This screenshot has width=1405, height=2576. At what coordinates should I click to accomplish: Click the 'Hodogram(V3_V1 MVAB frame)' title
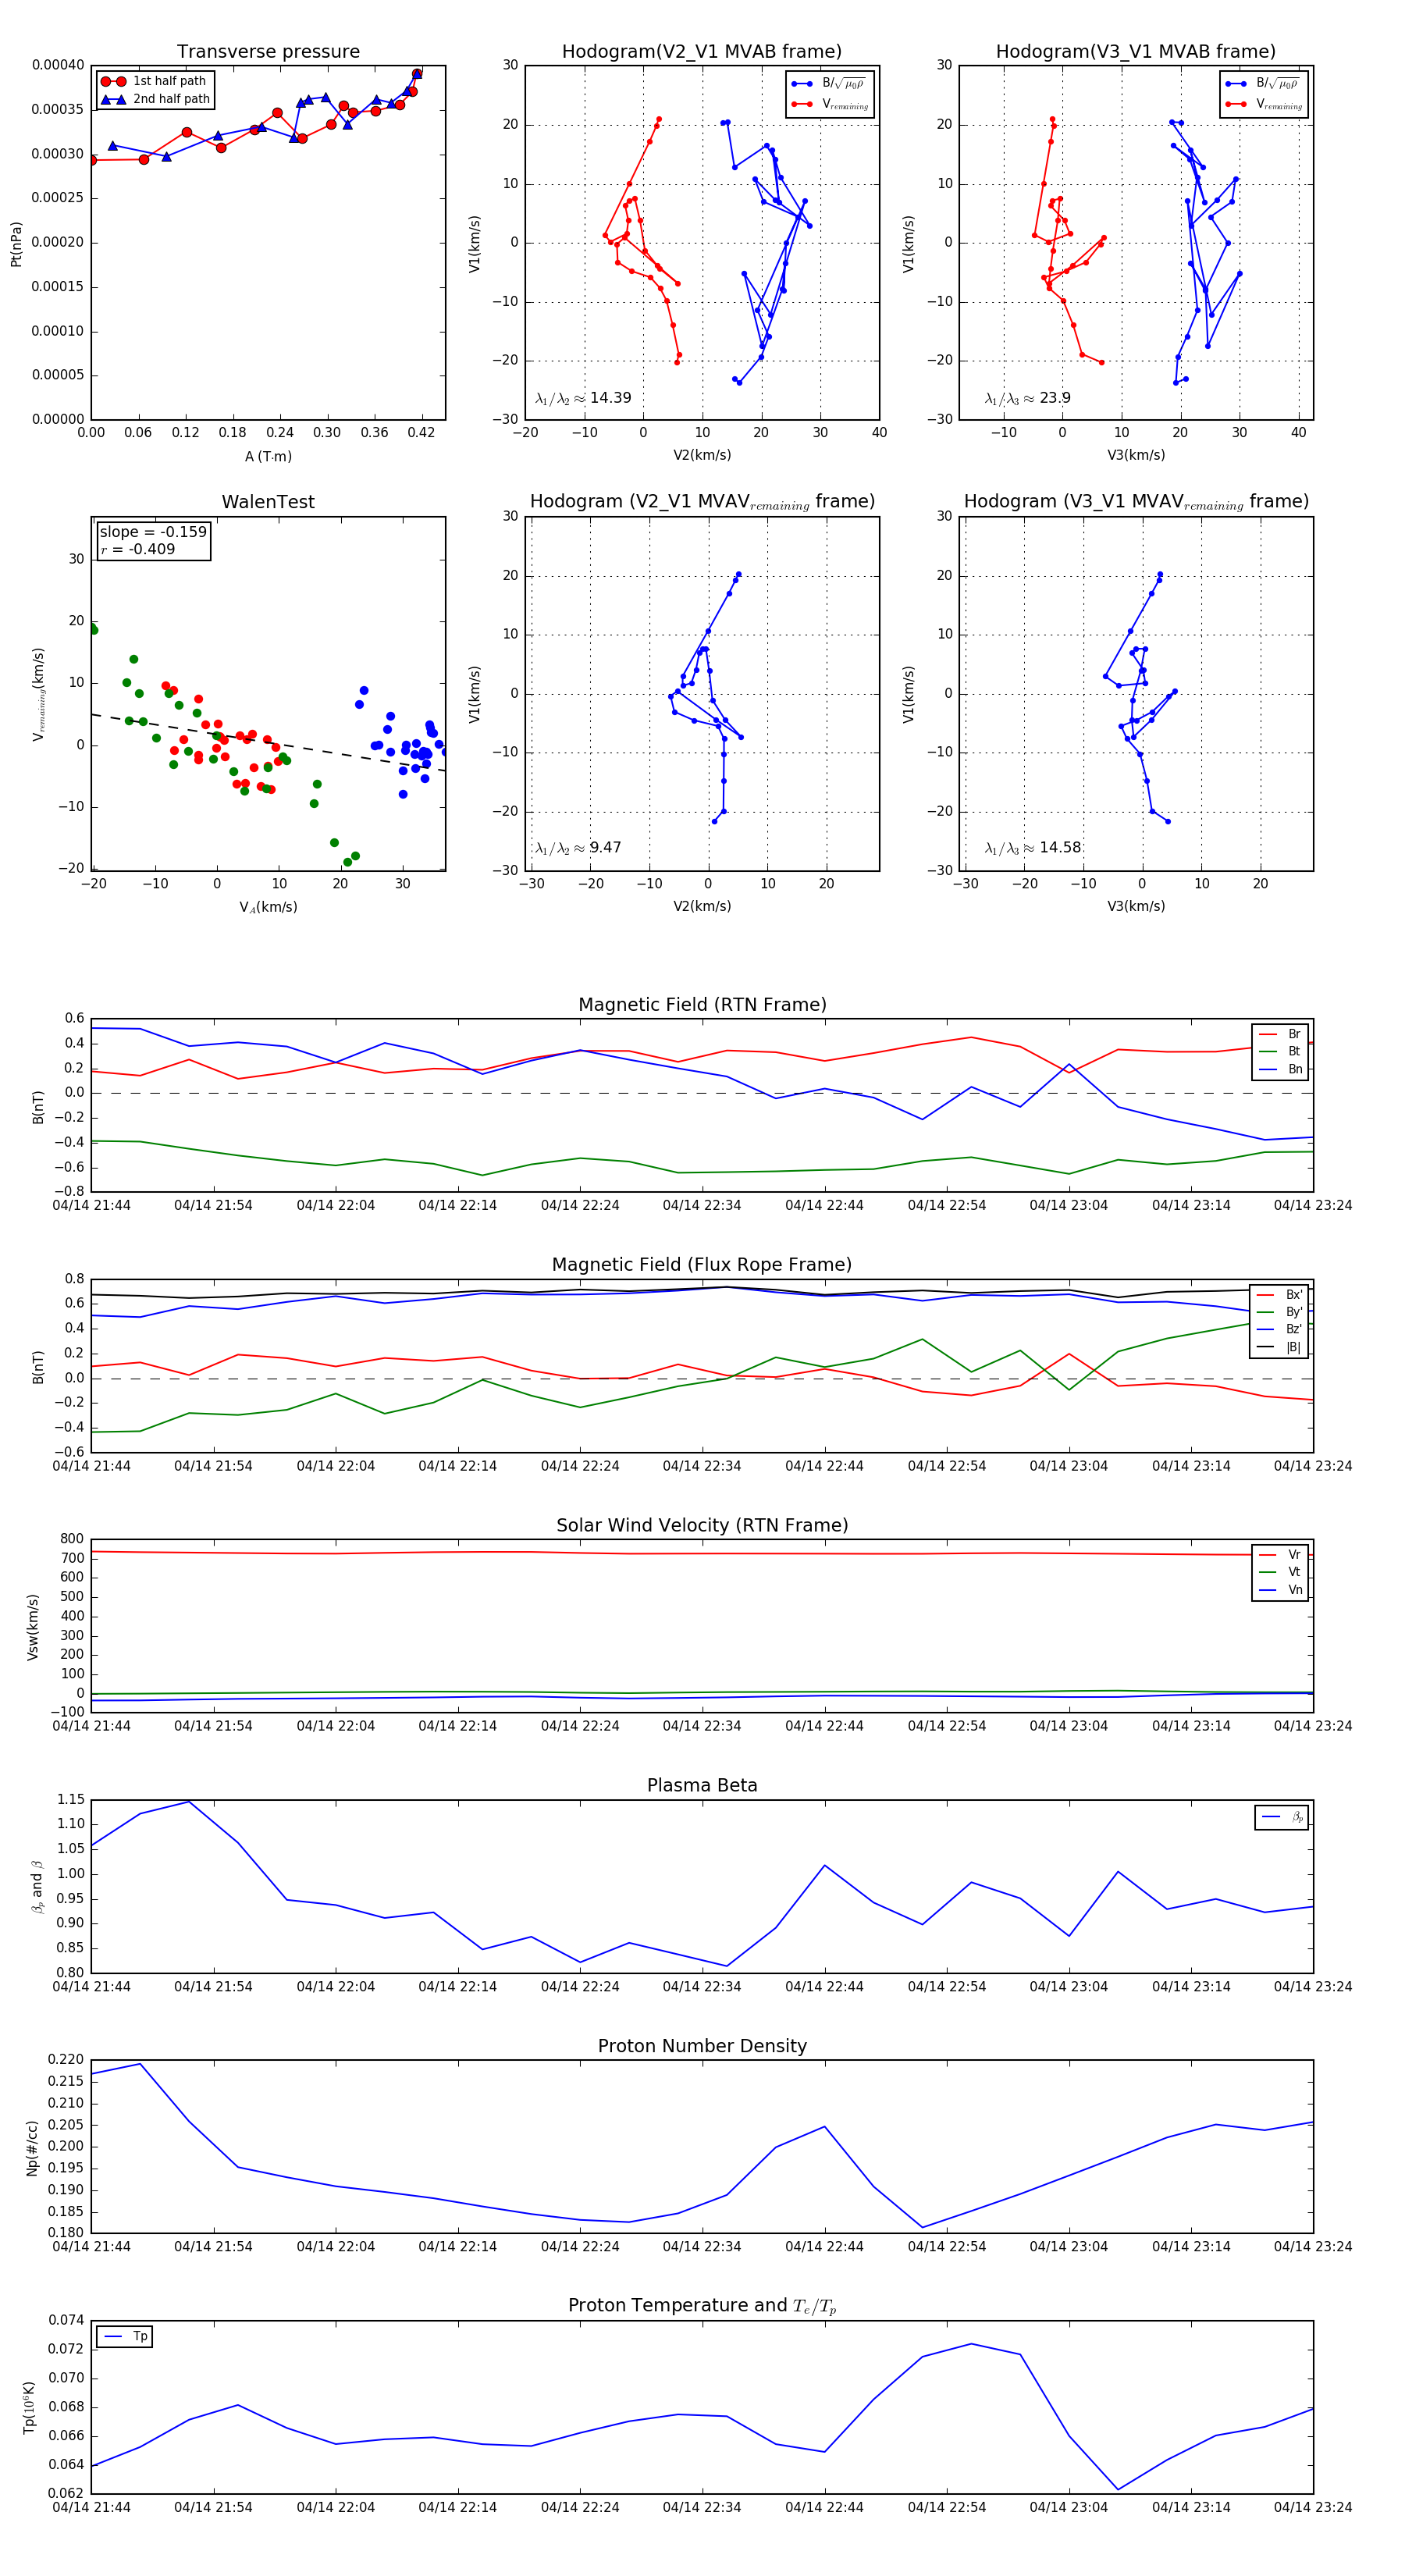click(1136, 51)
